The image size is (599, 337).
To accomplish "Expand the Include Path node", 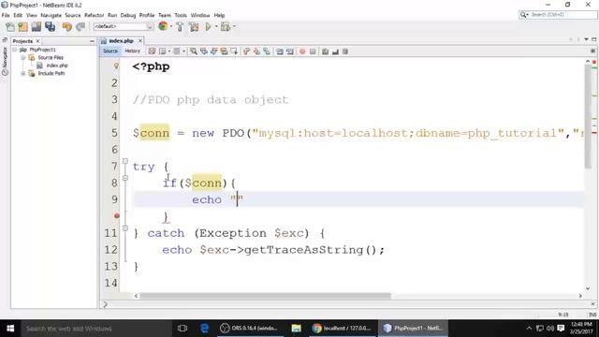I will pyautogui.click(x=23, y=73).
